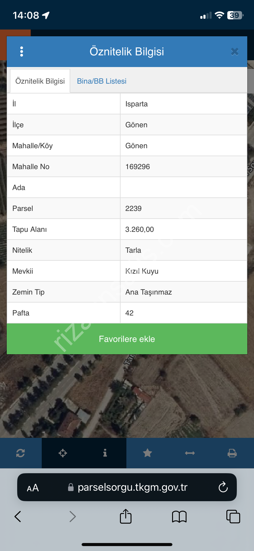
Task: Open Safari bookmarks book icon
Action: pyautogui.click(x=179, y=517)
